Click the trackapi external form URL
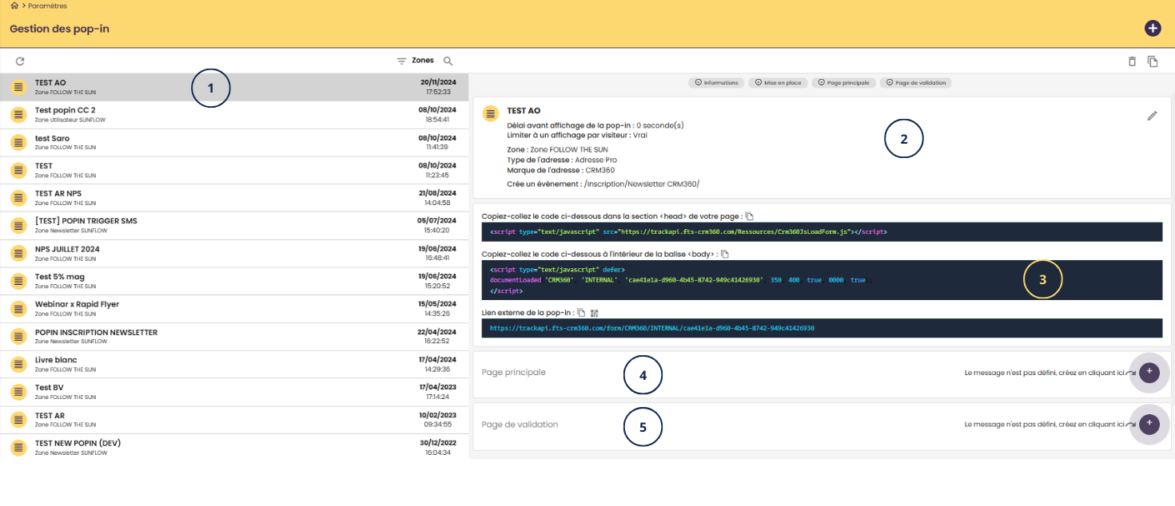The image size is (1175, 506). [651, 328]
